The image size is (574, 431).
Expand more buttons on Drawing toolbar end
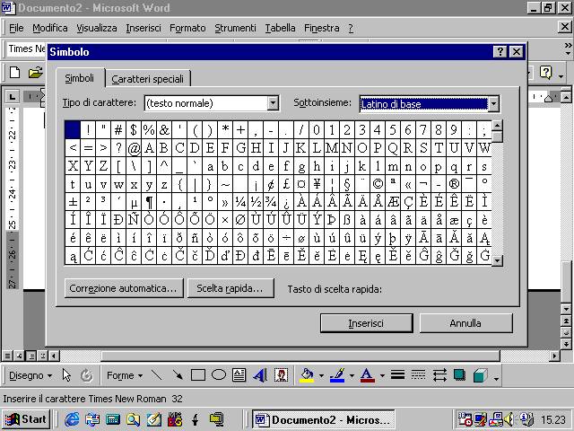(x=496, y=377)
